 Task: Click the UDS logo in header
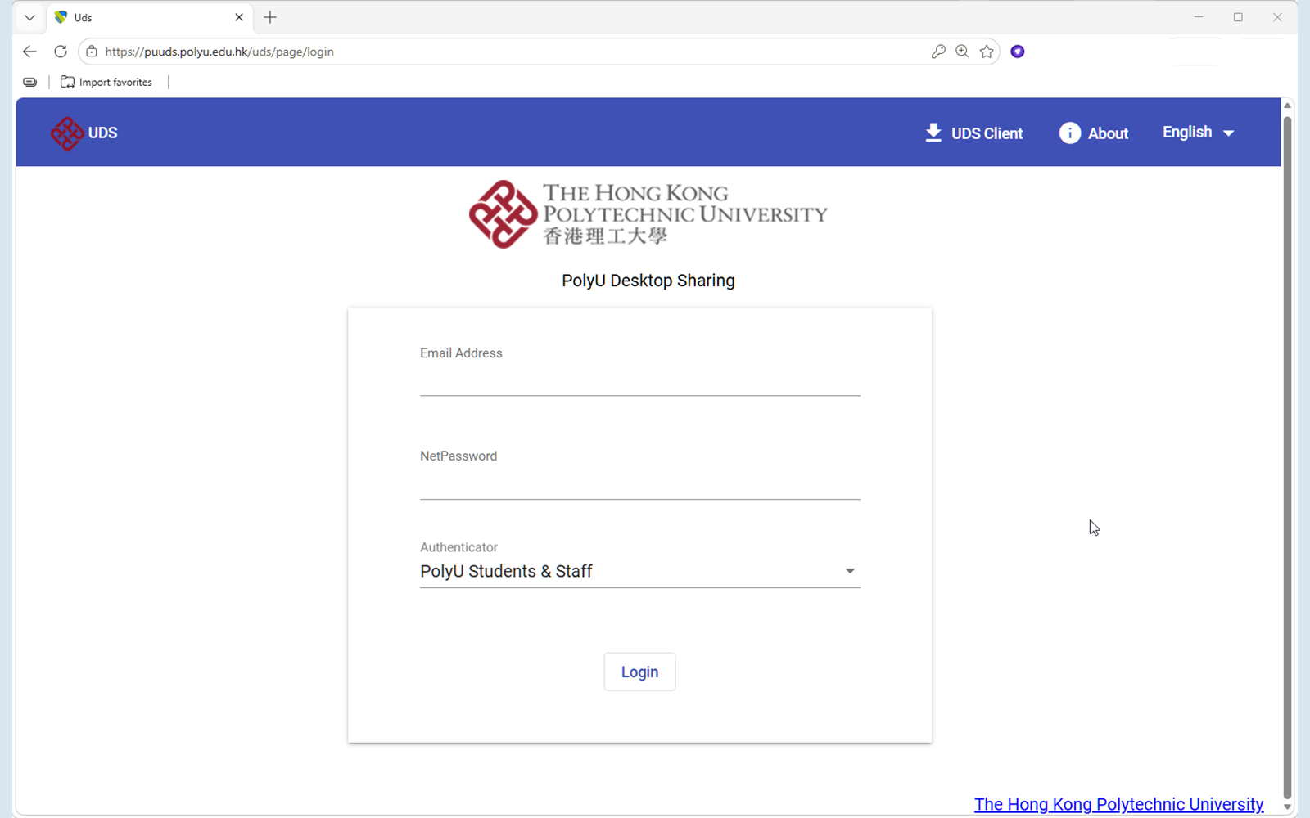click(x=84, y=133)
